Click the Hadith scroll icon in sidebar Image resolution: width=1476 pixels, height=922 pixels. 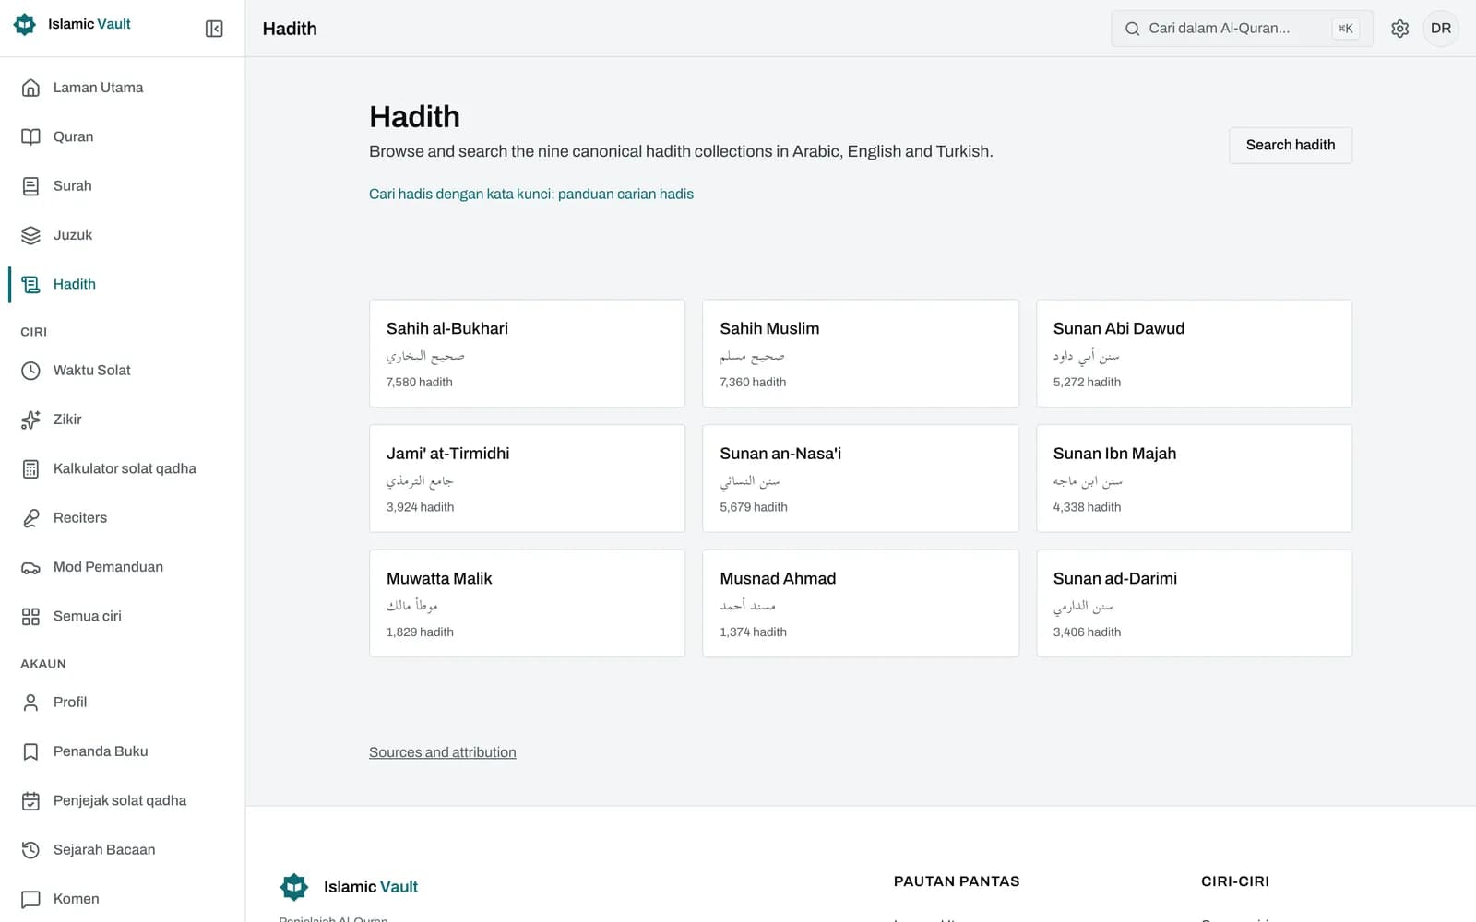click(30, 284)
